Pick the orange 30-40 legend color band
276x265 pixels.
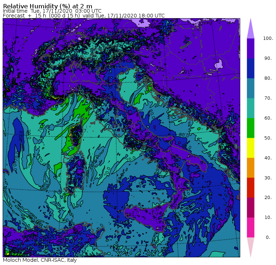pos(251,168)
